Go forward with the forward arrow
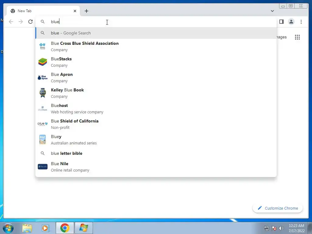The height and width of the screenshot is (234, 312). pos(21,22)
